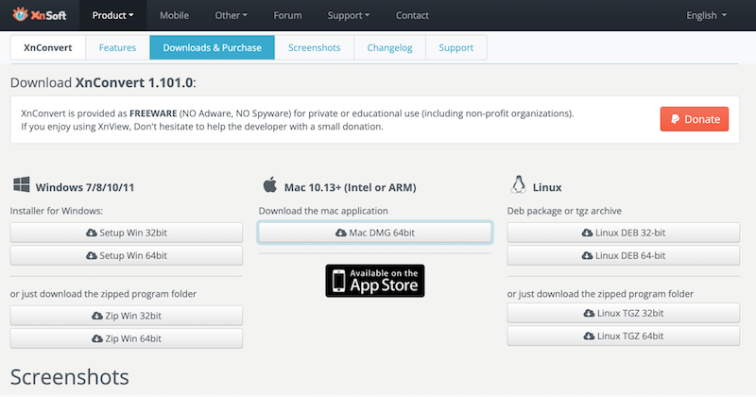Download Linux TGZ 64bit archive
Screen dimensions: 756x397
click(x=624, y=337)
